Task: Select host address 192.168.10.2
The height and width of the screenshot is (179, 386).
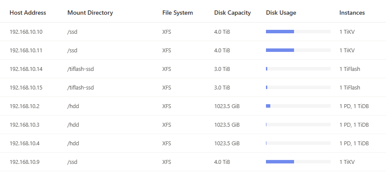Action: click(x=24, y=106)
